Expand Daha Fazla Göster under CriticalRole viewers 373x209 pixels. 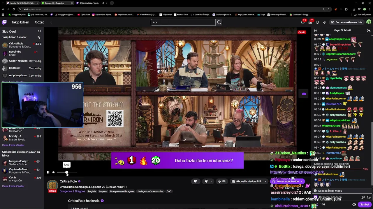(13, 186)
